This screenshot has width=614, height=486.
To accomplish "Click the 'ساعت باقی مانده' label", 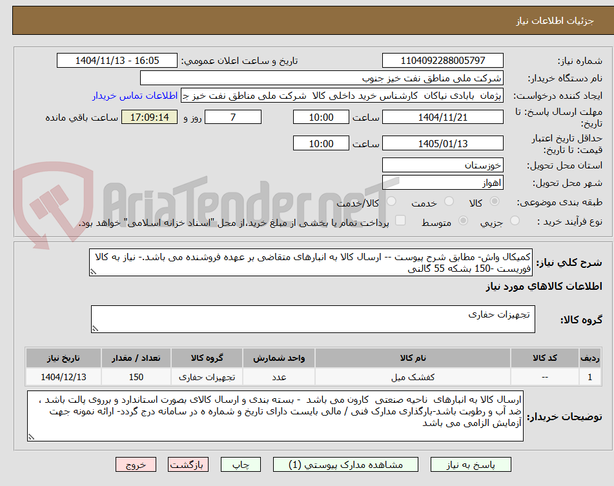I will pyautogui.click(x=81, y=117).
